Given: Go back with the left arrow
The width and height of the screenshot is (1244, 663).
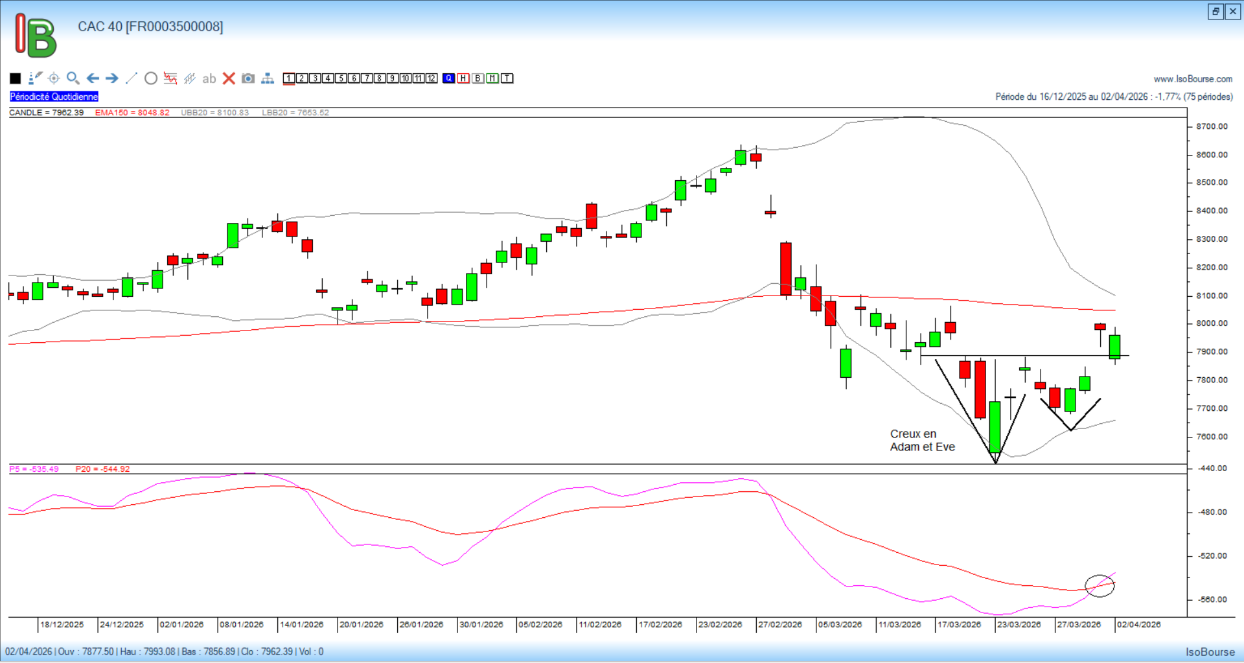Looking at the screenshot, I should [93, 78].
